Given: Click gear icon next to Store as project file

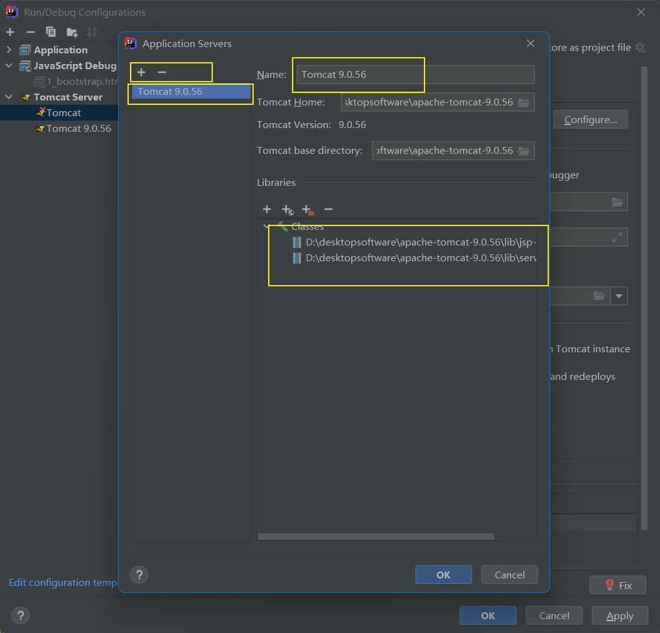Looking at the screenshot, I should coord(640,48).
